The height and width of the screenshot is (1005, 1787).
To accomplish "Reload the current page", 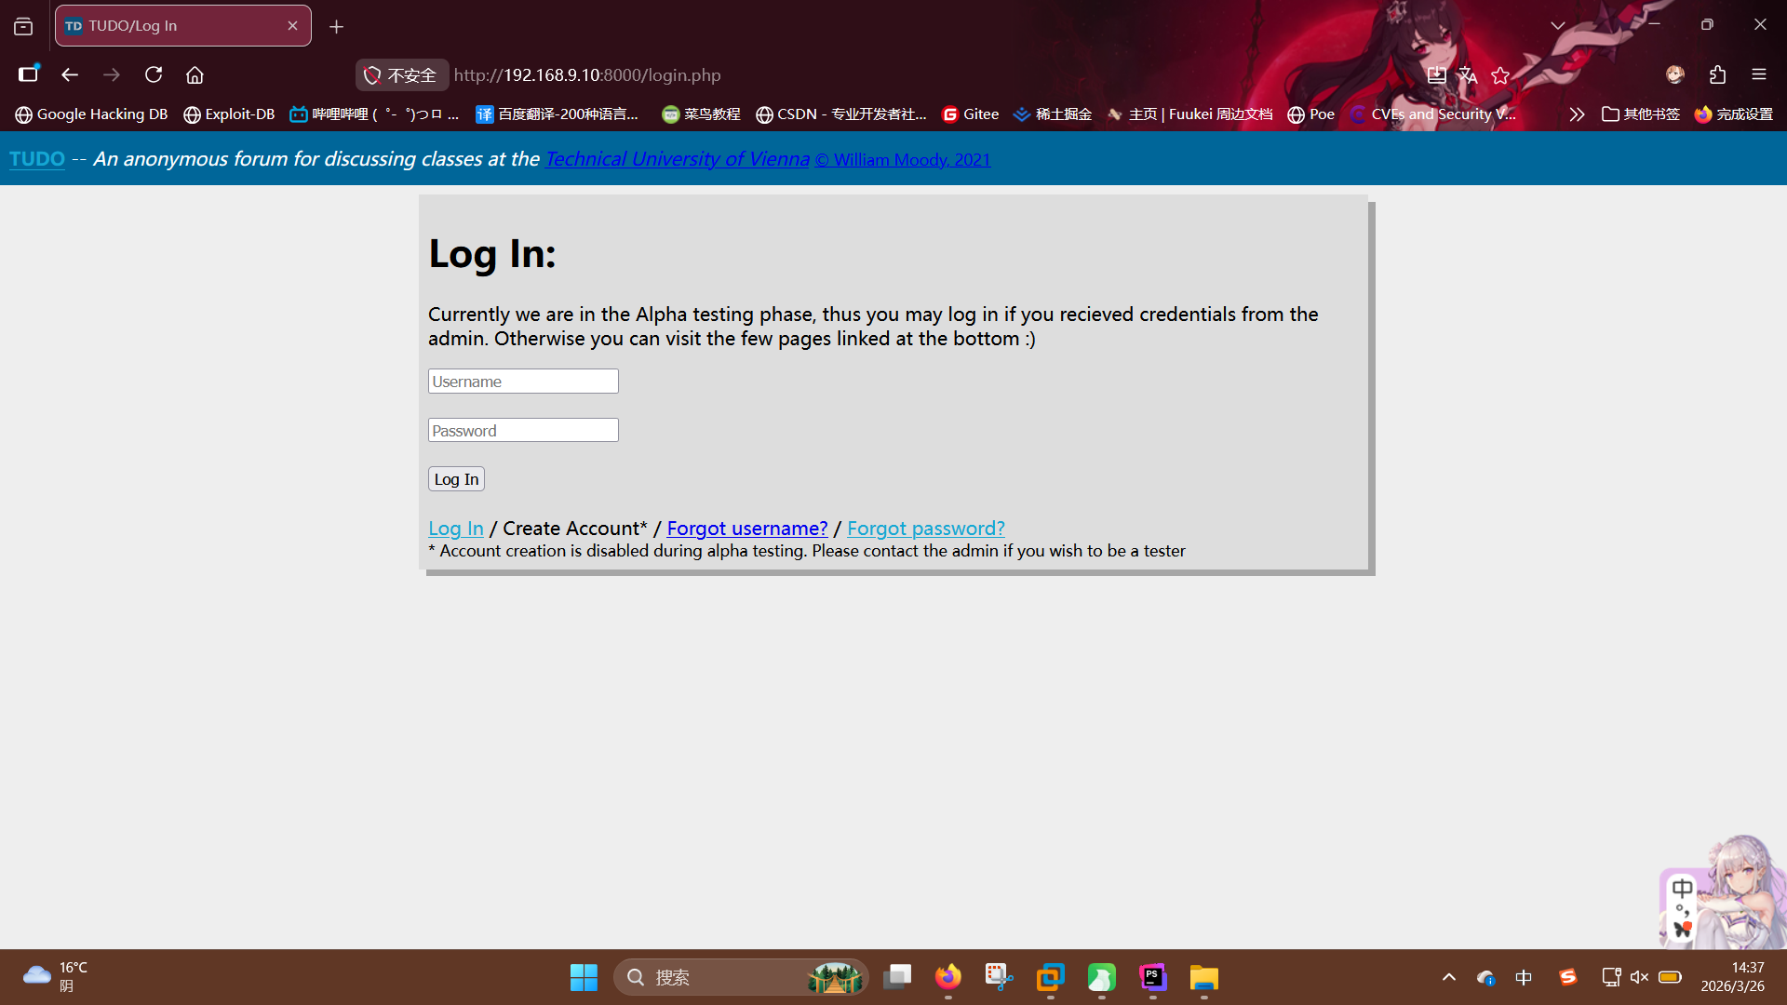I will pyautogui.click(x=154, y=74).
